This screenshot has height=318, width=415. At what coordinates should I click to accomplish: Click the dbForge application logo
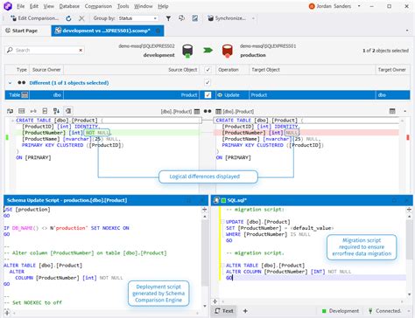(7, 6)
